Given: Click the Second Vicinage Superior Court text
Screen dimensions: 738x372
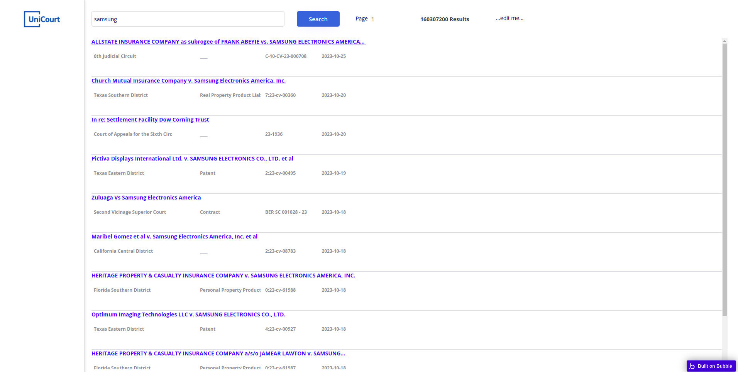Looking at the screenshot, I should (130, 212).
